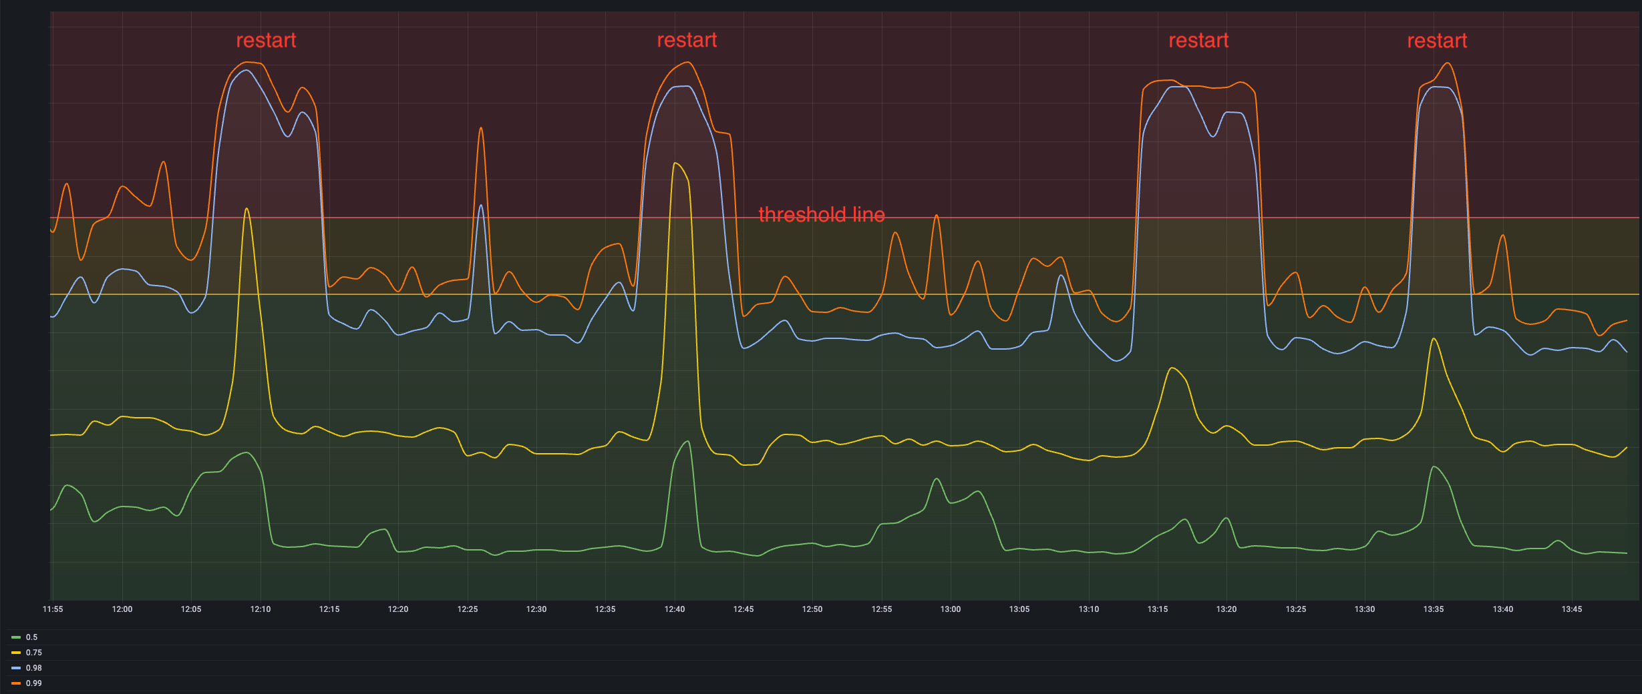Select the 13:35 x-axis tick label
The height and width of the screenshot is (694, 1642).
pyautogui.click(x=1434, y=609)
